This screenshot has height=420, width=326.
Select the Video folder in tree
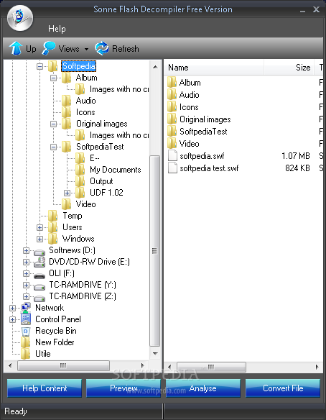pyautogui.click(x=78, y=204)
